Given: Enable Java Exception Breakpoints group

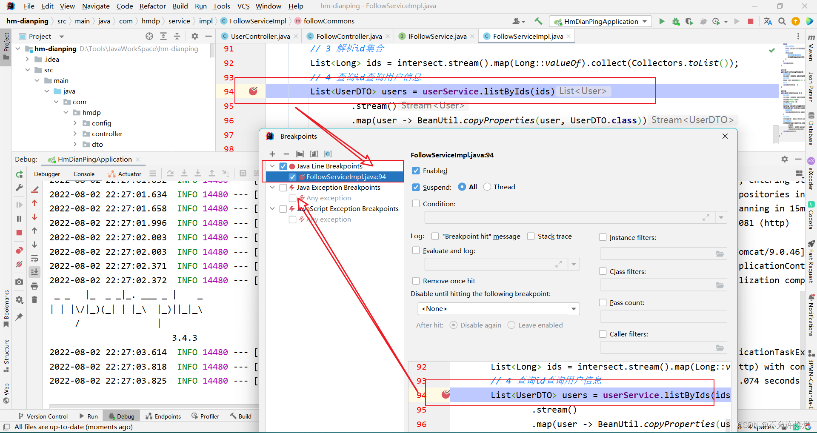Looking at the screenshot, I should click(283, 188).
